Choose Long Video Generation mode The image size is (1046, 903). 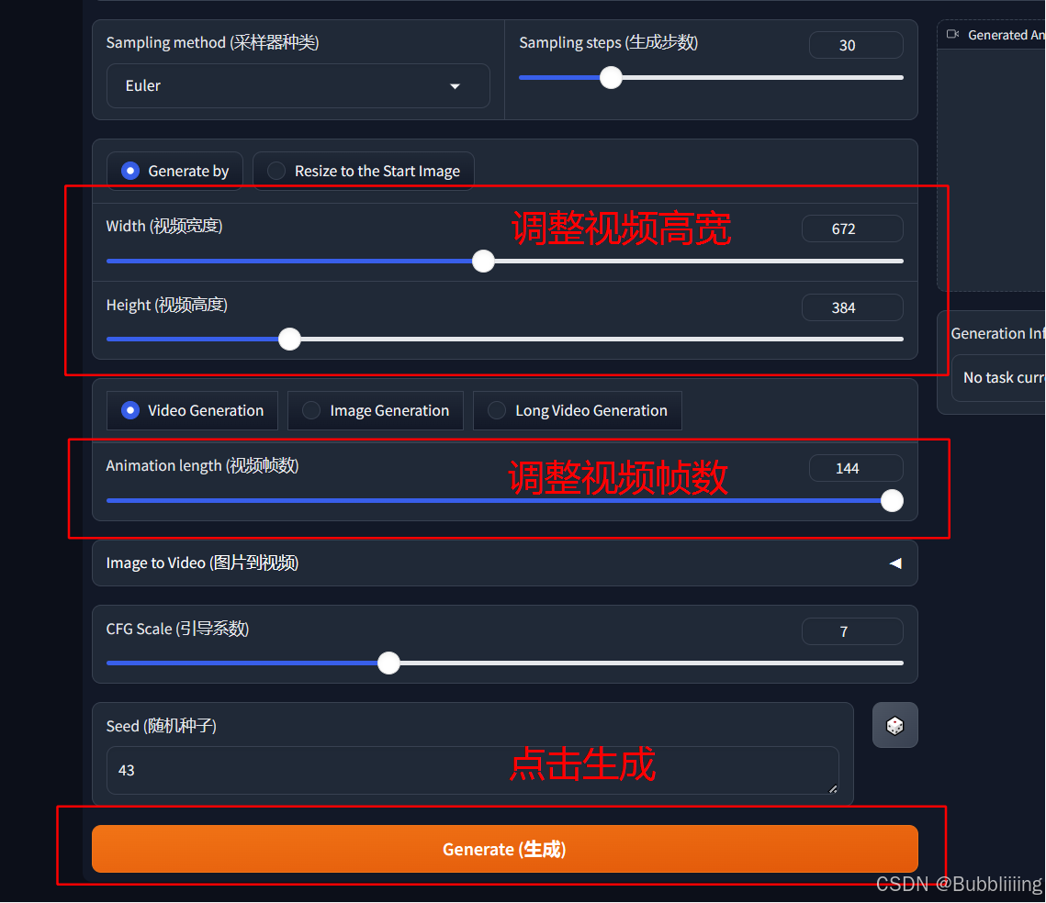click(x=577, y=410)
